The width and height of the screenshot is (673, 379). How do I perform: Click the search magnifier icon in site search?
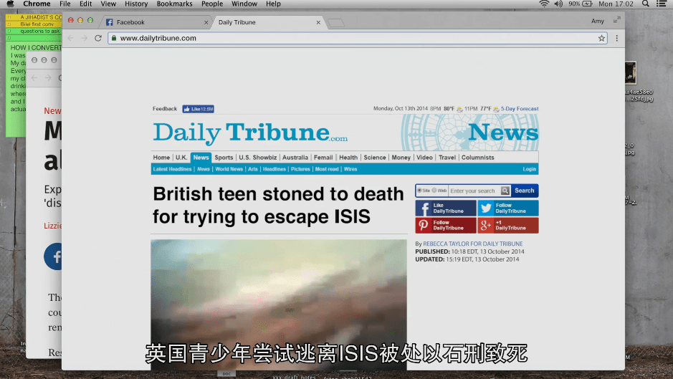505,191
